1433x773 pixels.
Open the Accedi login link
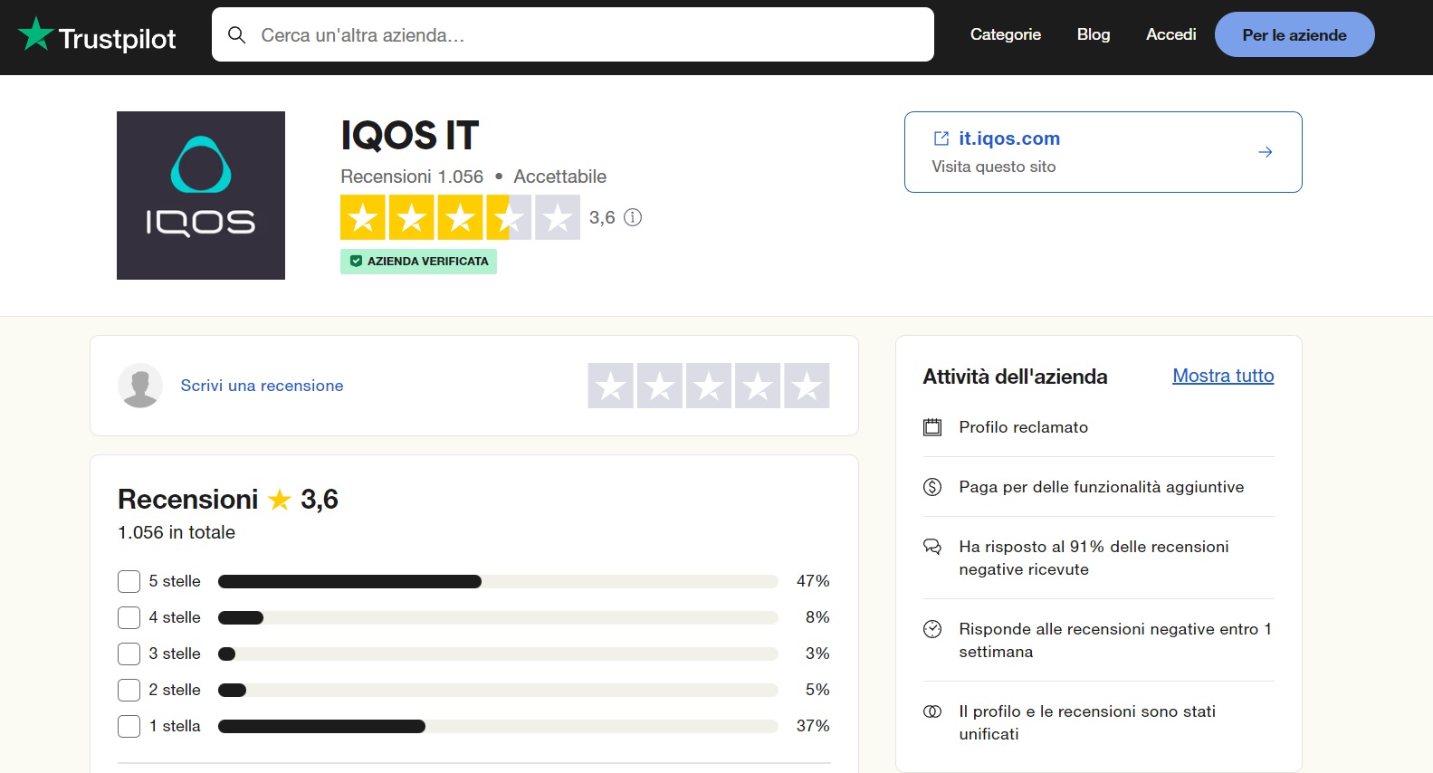click(x=1170, y=34)
